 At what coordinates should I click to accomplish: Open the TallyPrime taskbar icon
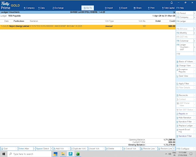[71, 154]
